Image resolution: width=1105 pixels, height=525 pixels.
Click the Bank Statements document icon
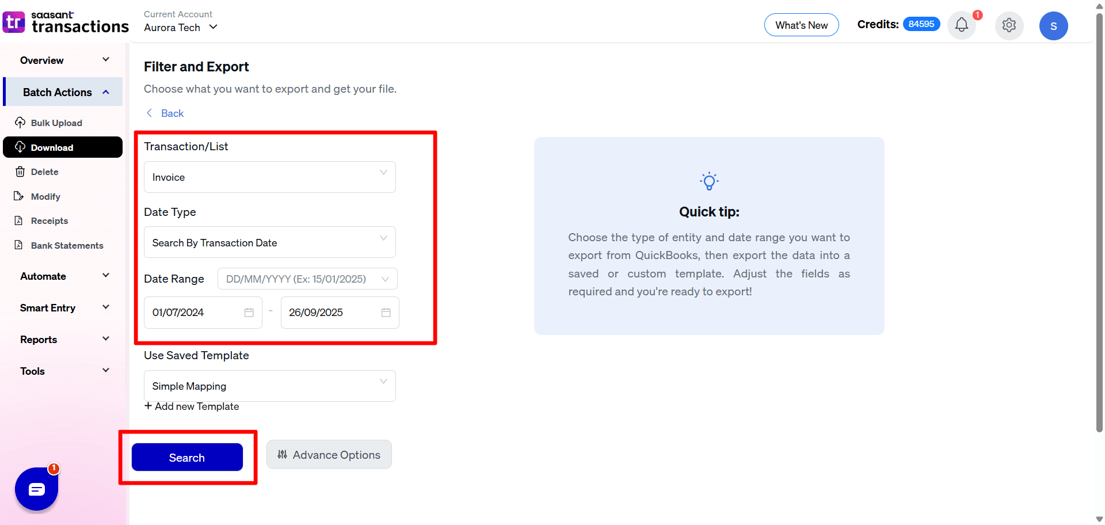(x=19, y=245)
